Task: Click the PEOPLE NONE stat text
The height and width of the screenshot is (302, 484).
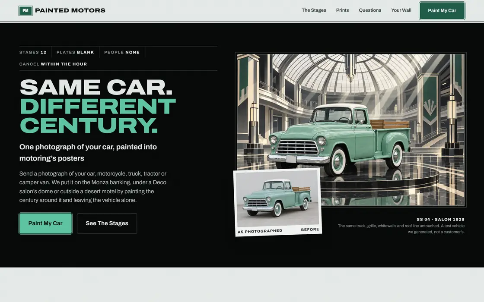Action: point(122,52)
